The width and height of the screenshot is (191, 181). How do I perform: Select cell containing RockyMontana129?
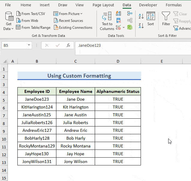click(x=37, y=146)
